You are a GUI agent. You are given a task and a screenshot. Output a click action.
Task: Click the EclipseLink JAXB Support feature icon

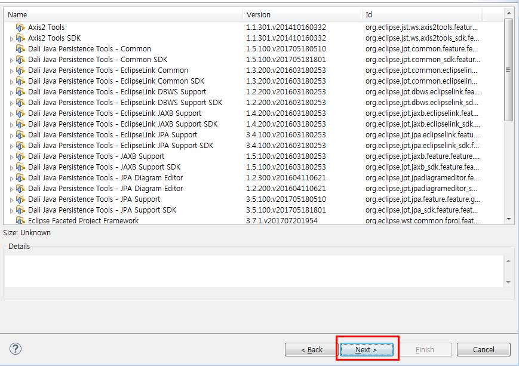pos(20,113)
